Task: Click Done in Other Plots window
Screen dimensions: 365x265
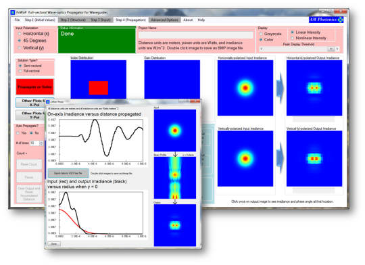Action: click(x=54, y=244)
